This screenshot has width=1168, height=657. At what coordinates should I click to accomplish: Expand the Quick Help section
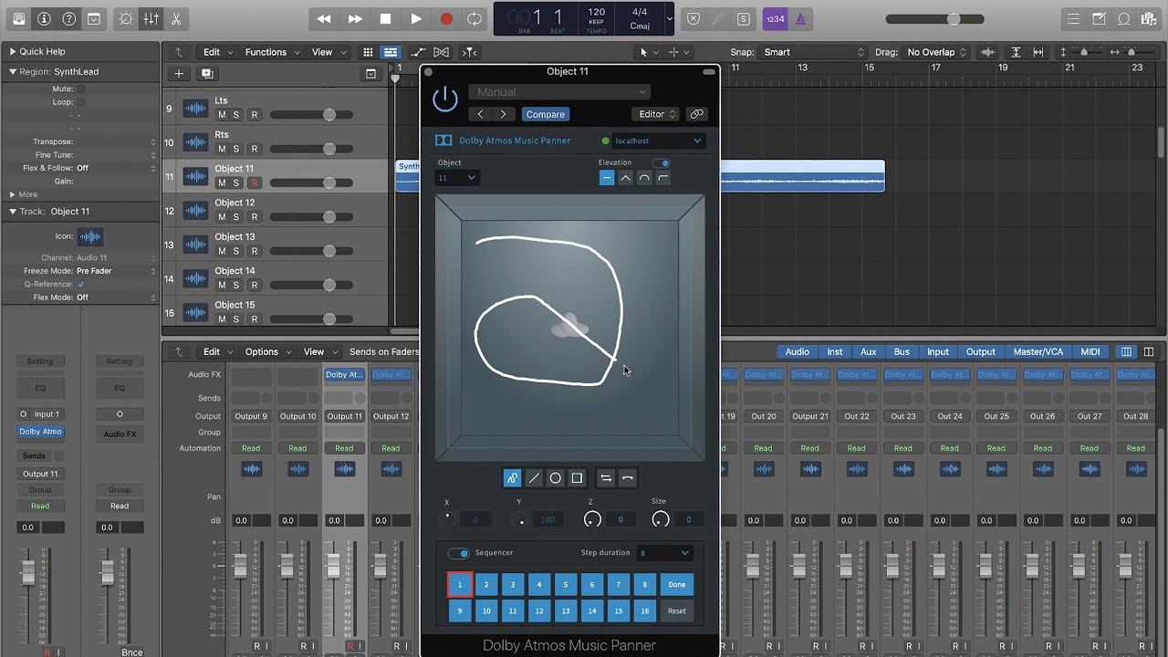tap(13, 52)
